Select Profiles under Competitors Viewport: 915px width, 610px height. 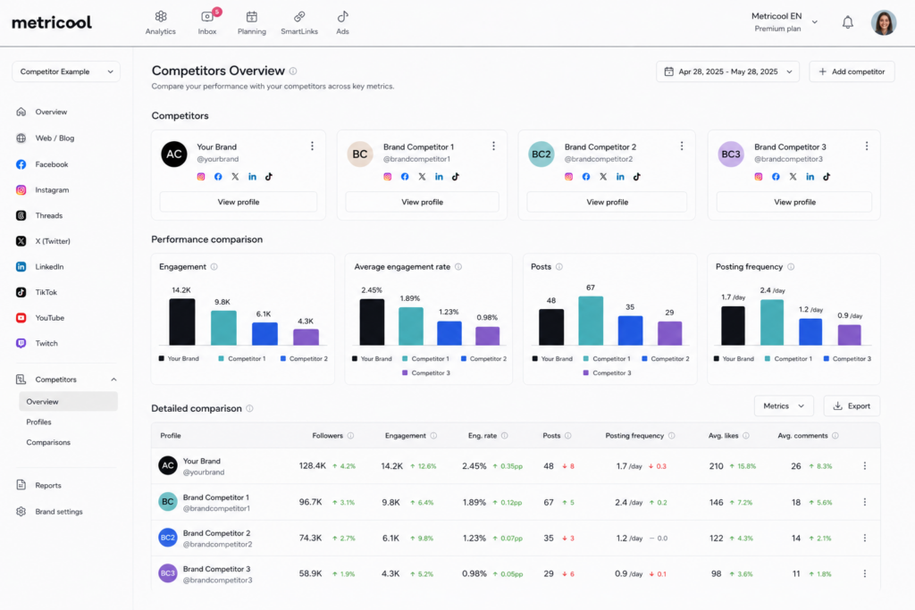click(x=38, y=422)
